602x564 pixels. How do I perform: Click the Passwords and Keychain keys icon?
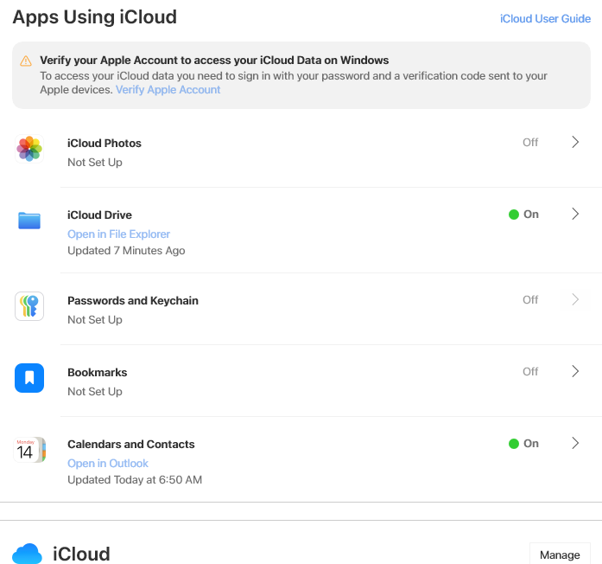(29, 306)
